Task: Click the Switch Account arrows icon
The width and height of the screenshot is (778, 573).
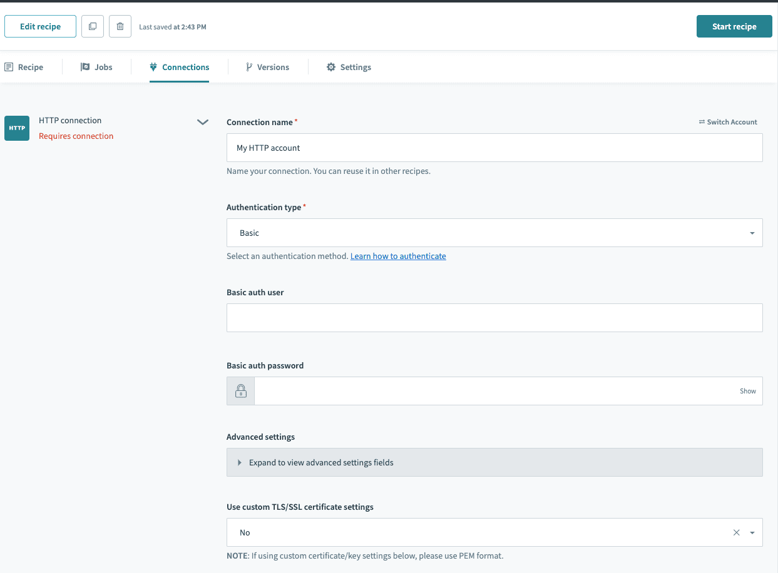Action: coord(702,122)
